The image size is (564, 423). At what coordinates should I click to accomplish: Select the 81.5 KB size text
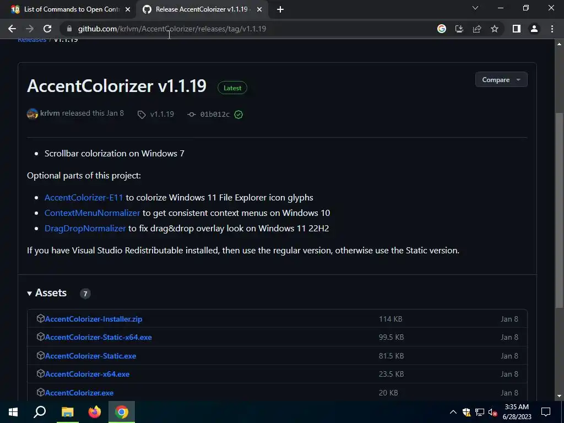tap(392, 356)
